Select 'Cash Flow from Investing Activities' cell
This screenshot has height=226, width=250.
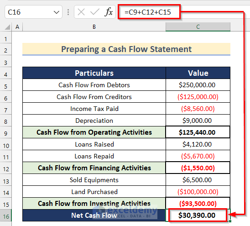click(94, 204)
